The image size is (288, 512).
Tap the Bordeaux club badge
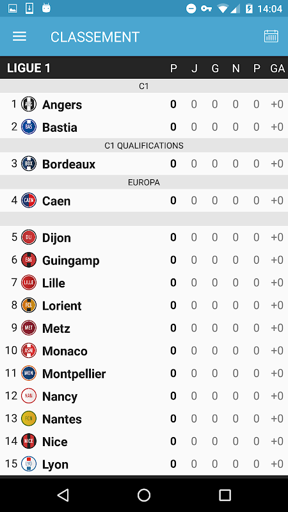click(x=29, y=164)
